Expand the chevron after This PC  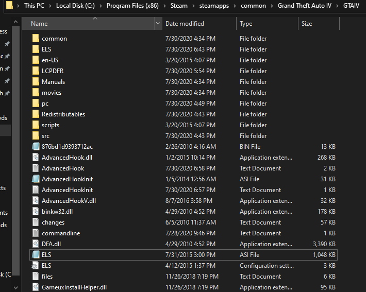[50, 6]
